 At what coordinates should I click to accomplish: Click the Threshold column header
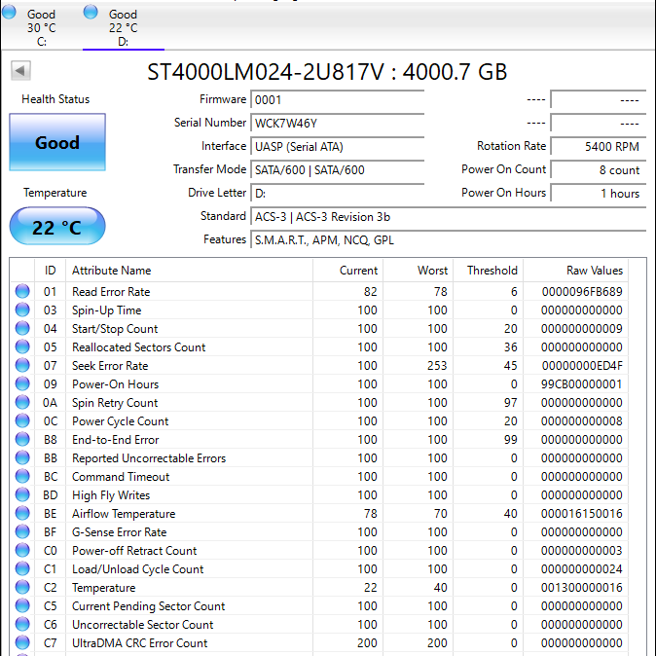point(489,271)
